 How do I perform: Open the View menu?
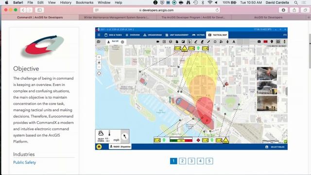[52, 2]
